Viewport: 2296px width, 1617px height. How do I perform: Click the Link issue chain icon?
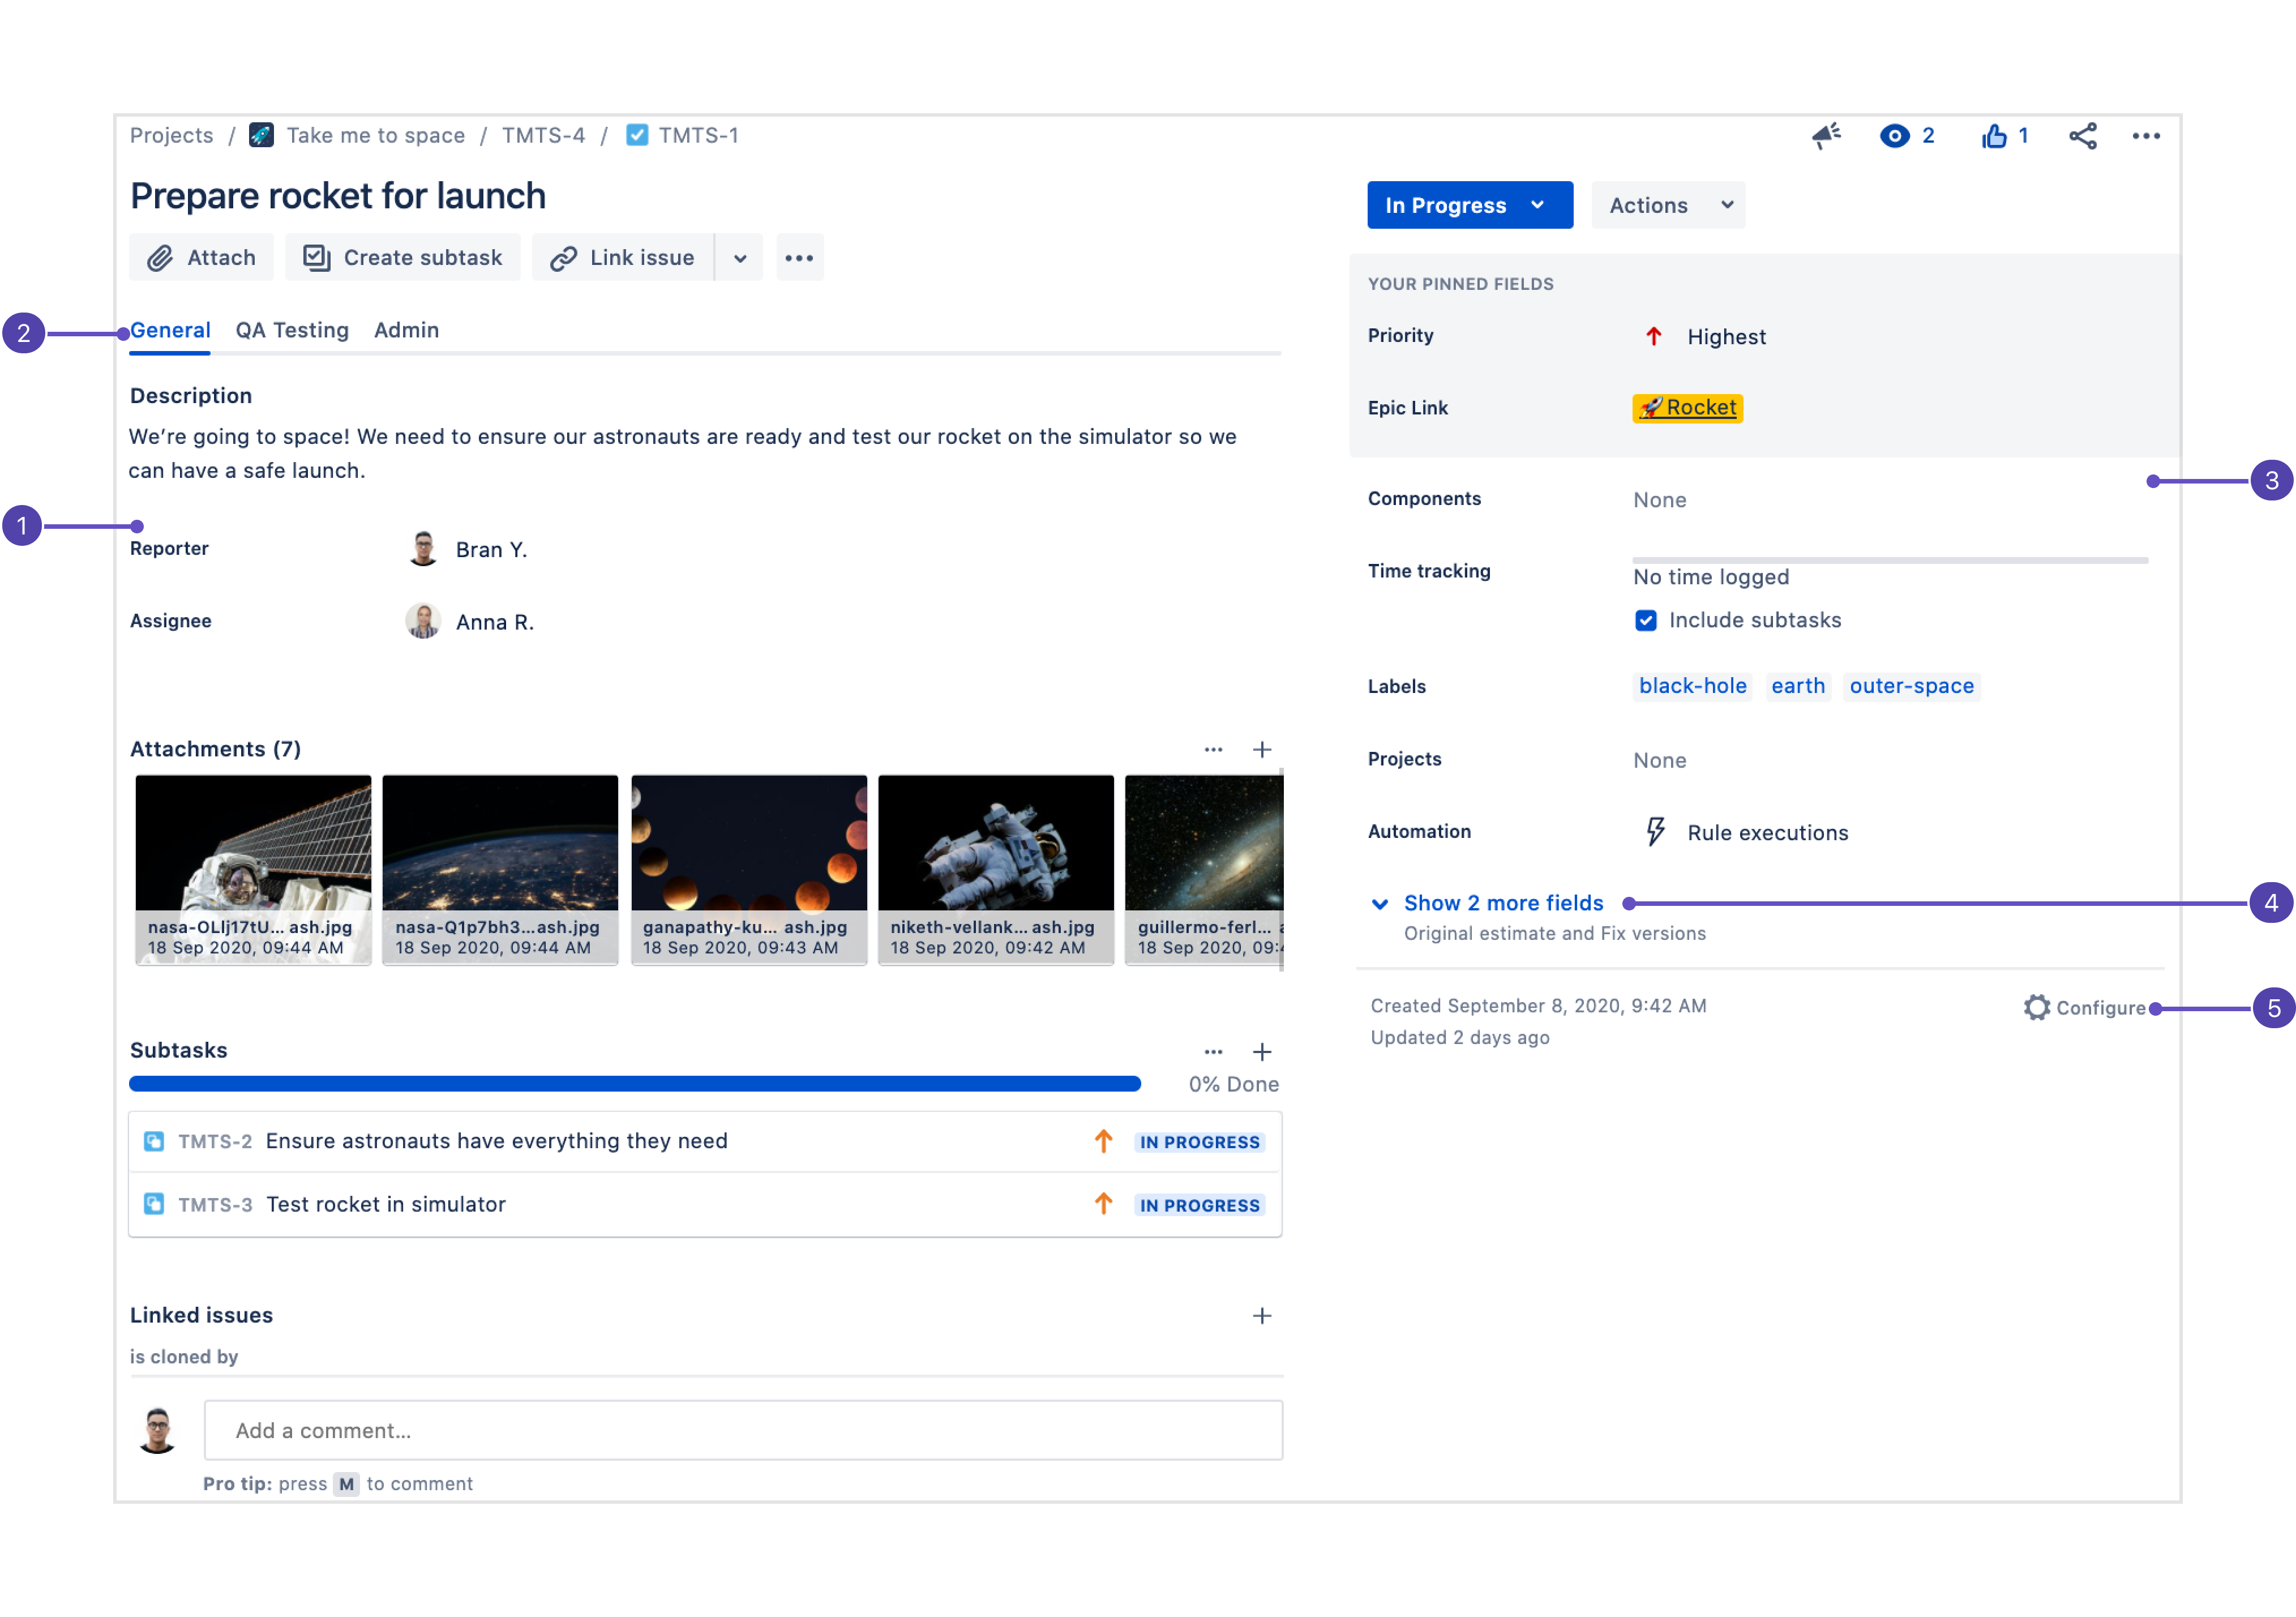point(562,257)
